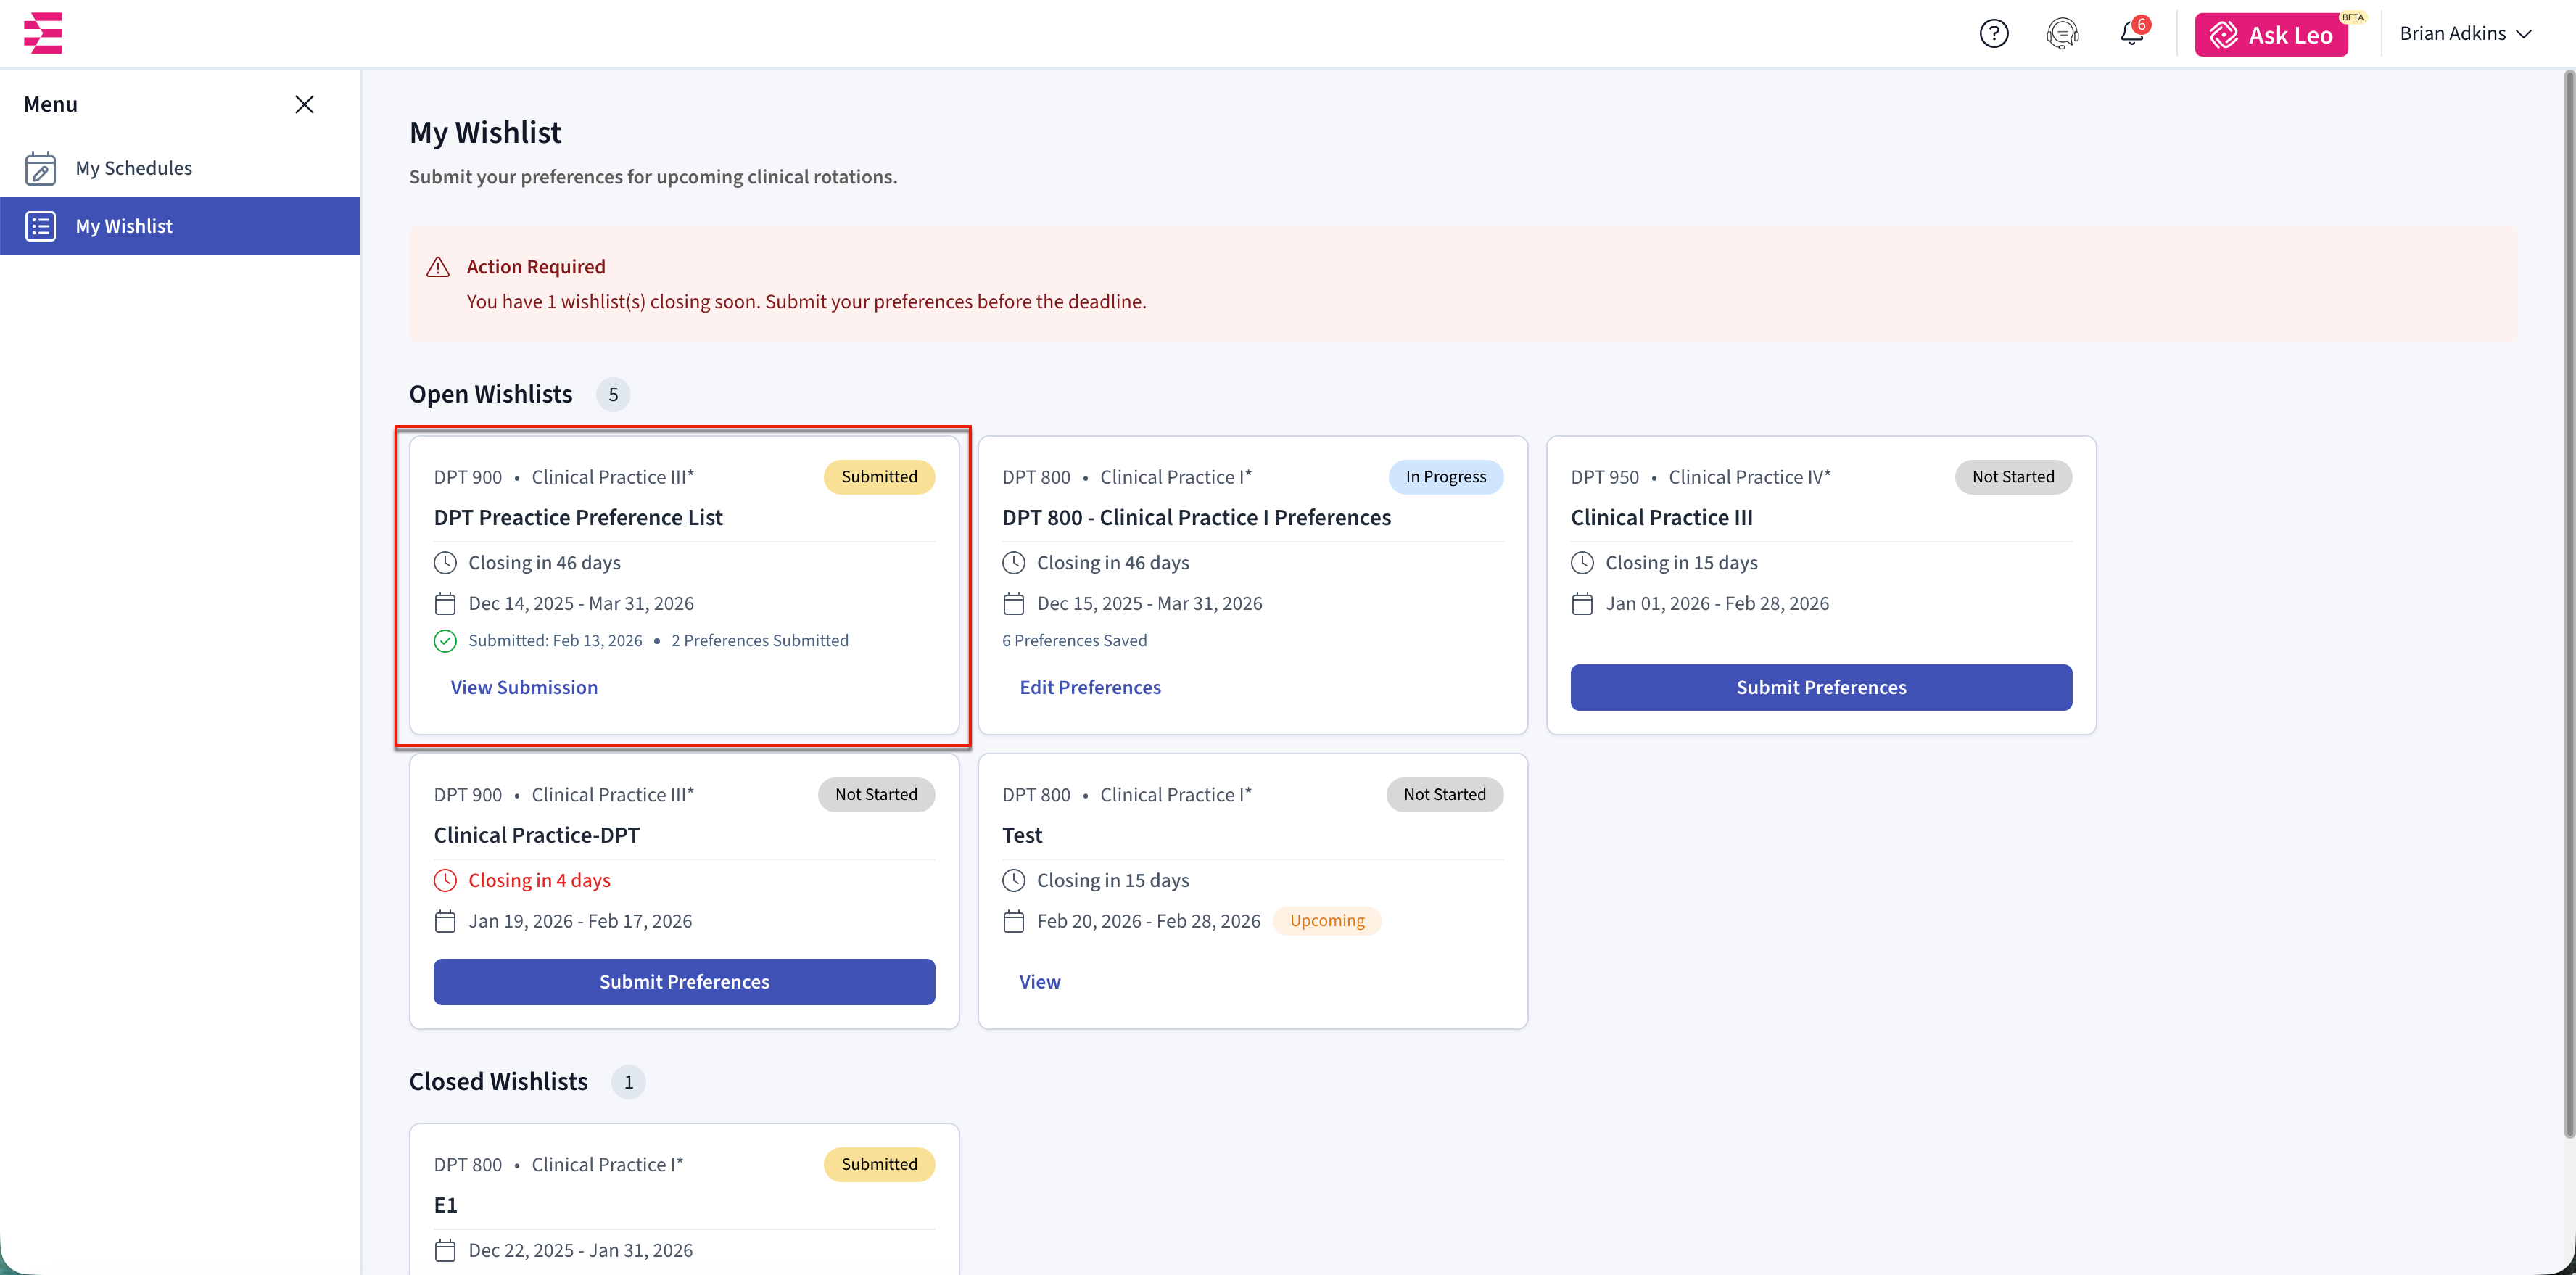This screenshot has width=2576, height=1275.
Task: Submit Preferences for Clinical Practice-DPT card
Action: tap(684, 982)
